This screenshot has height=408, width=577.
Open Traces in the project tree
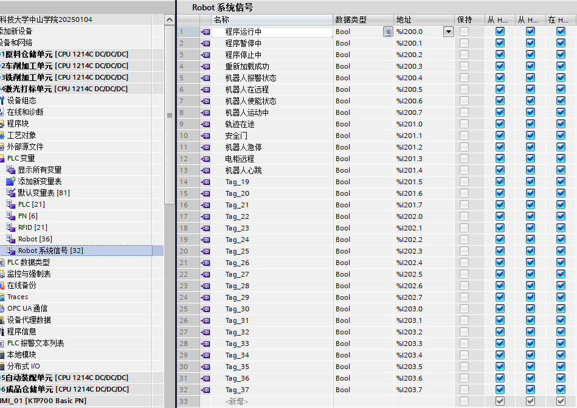point(17,297)
